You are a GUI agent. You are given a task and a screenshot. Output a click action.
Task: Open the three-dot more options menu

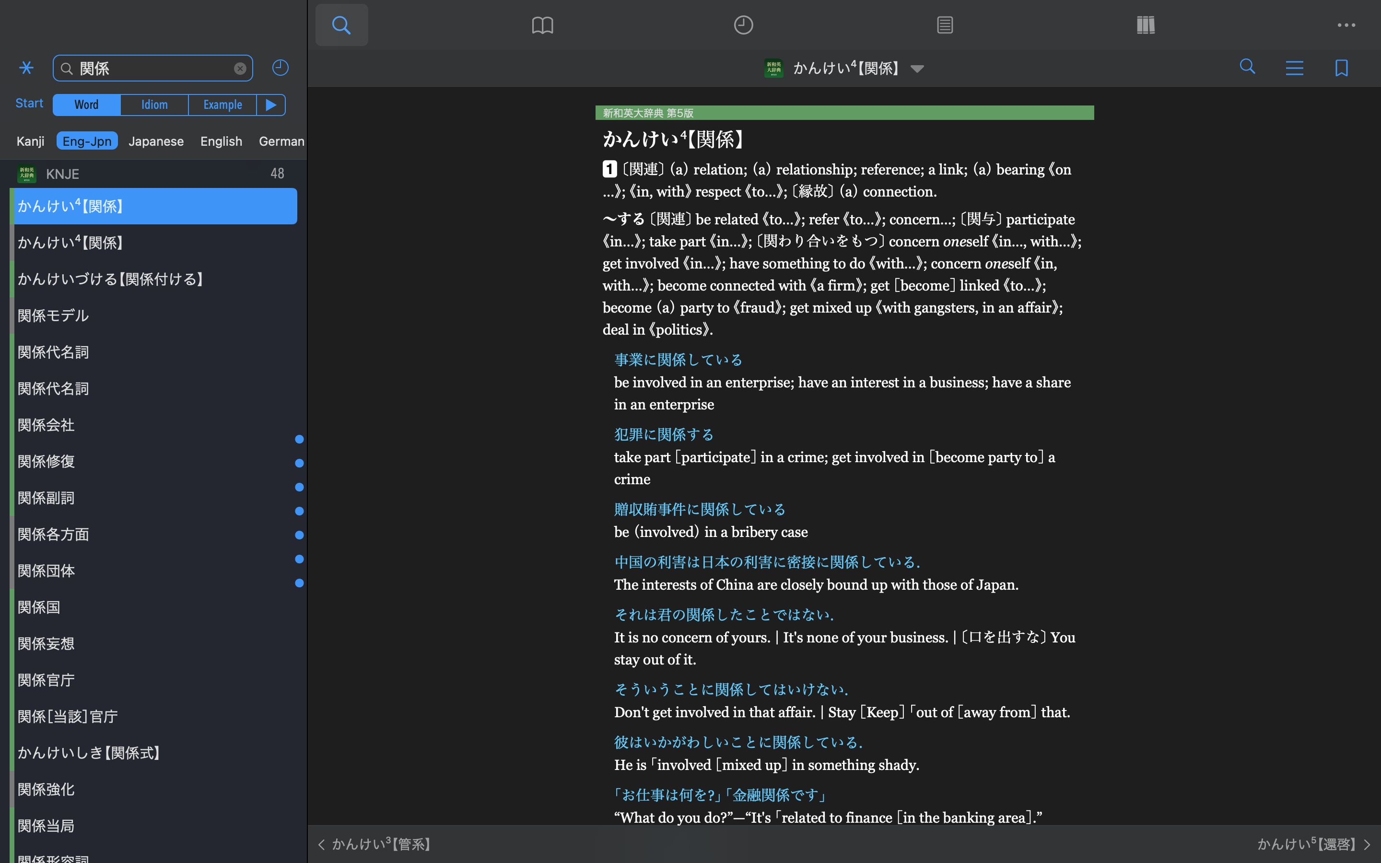tap(1346, 25)
